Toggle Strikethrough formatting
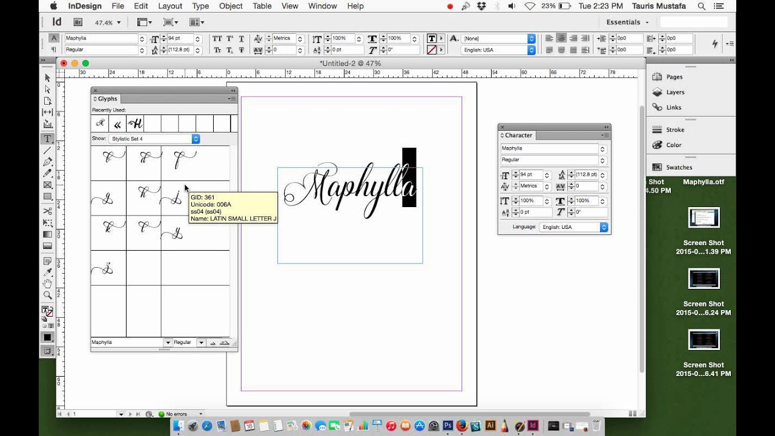Viewport: 775px width, 436px height. (242, 50)
